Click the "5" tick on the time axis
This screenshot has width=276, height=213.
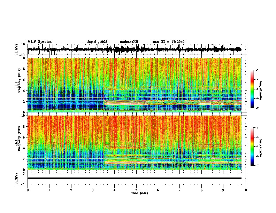click(136, 190)
